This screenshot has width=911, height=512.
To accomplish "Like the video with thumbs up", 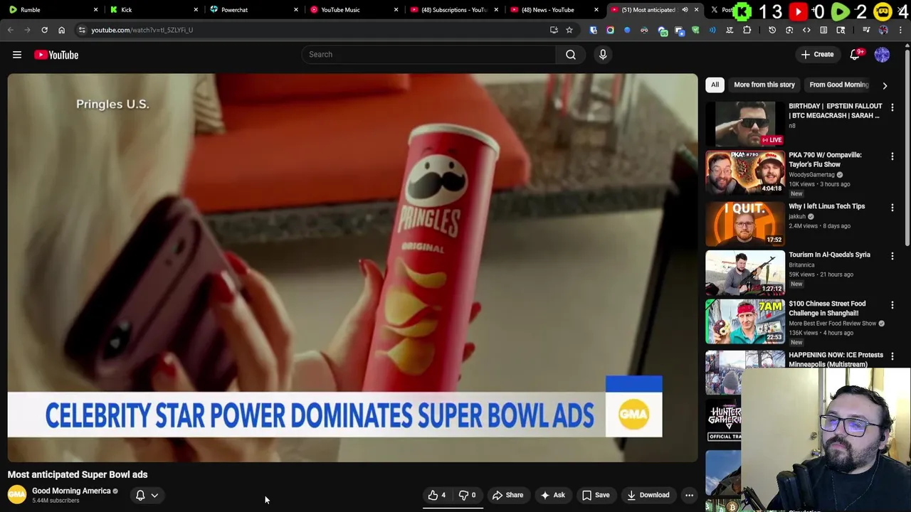I will click(x=438, y=496).
